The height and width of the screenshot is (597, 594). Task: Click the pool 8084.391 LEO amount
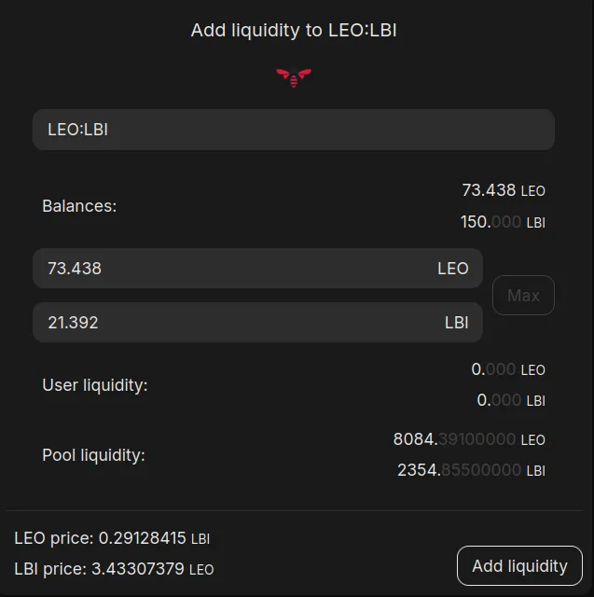click(x=469, y=439)
